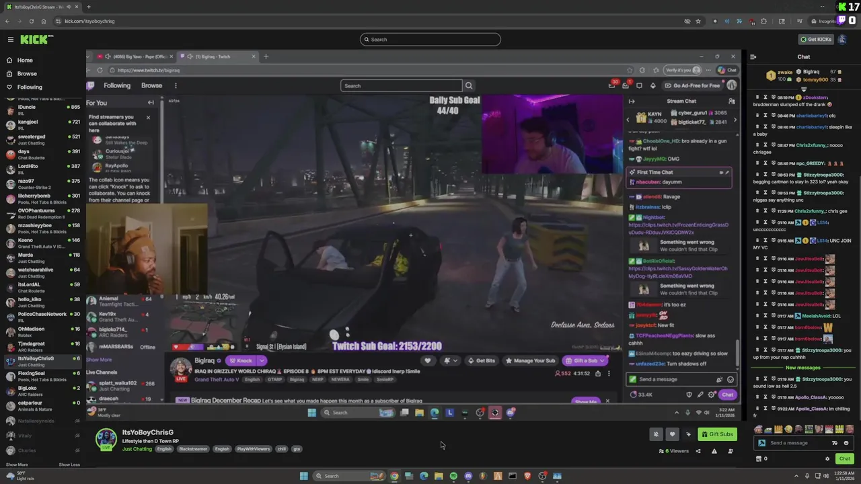Image resolution: width=861 pixels, height=484 pixels.
Task: Expand sidebar list with Show More
Action: 17,465
